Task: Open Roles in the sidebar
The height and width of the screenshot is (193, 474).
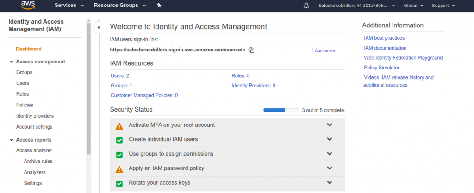Action: tap(22, 94)
